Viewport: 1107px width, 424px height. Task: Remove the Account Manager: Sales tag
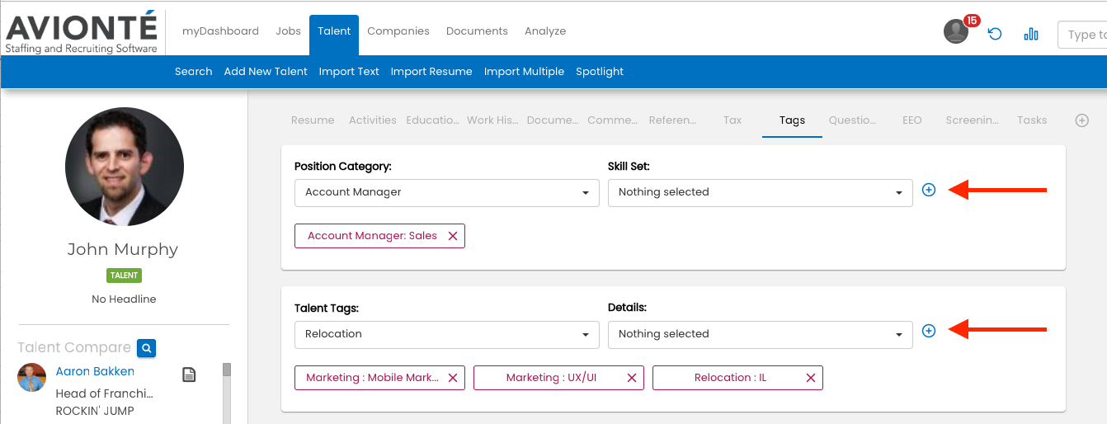pyautogui.click(x=453, y=236)
